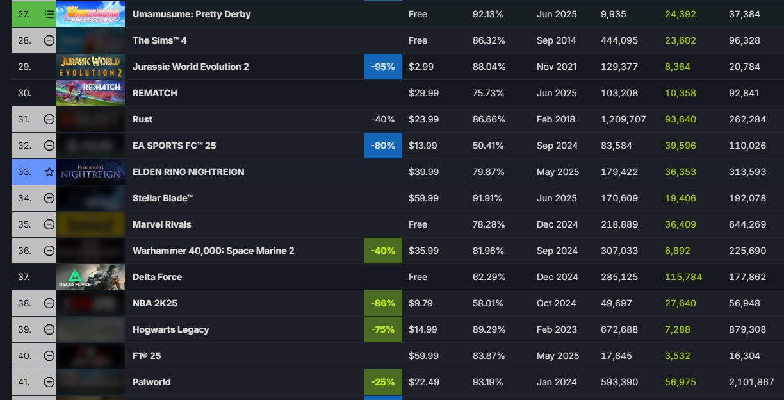The image size is (784, 400).
Task: Click the 93.19% rating value
Action: click(489, 382)
